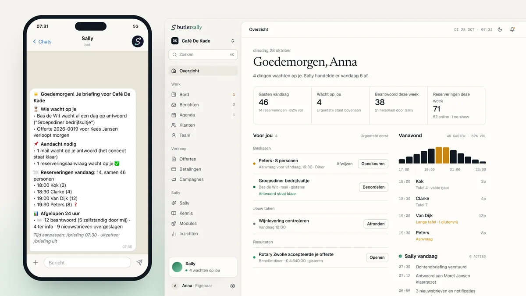
Task: Open notifications with the bell icon
Action: (512, 29)
